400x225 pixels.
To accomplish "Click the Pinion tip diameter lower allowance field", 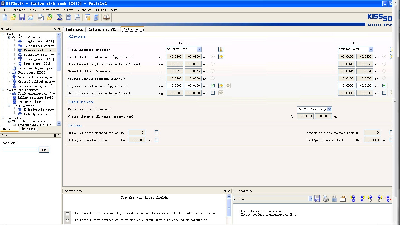I will coord(193,86).
